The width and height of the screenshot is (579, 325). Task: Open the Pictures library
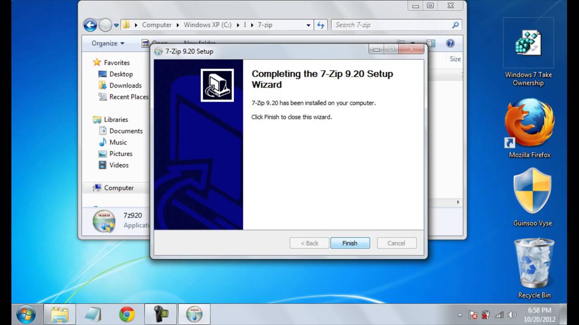tap(121, 153)
